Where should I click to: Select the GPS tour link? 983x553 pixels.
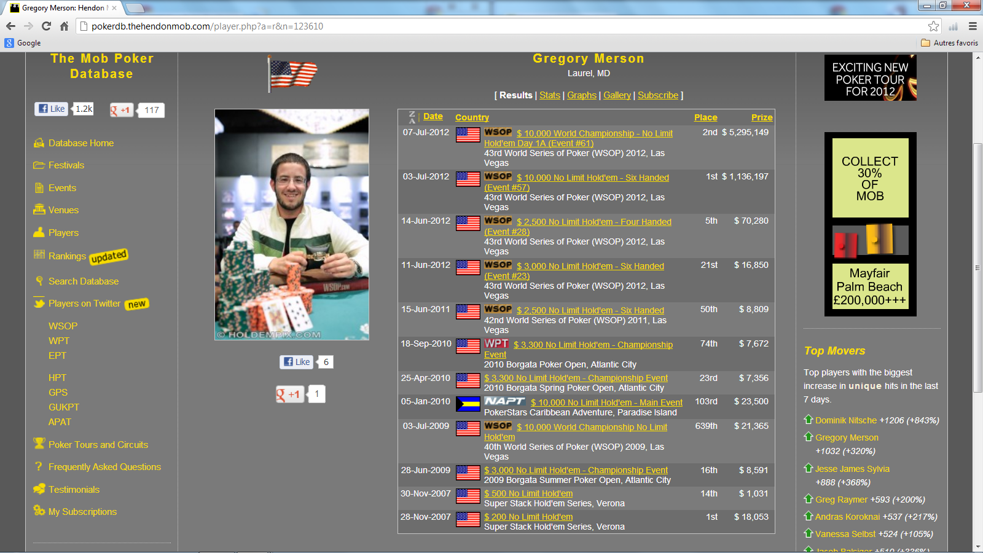tap(58, 393)
